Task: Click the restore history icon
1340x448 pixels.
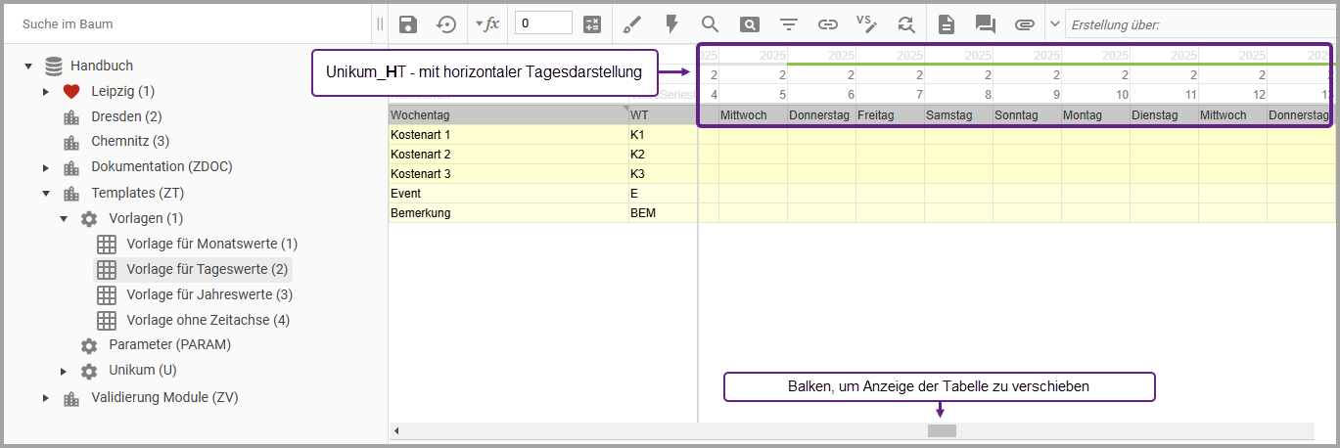Action: click(446, 24)
